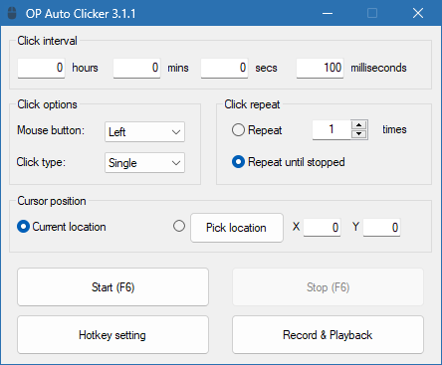Open the Click type dropdown
The height and width of the screenshot is (365, 442).
[144, 163]
